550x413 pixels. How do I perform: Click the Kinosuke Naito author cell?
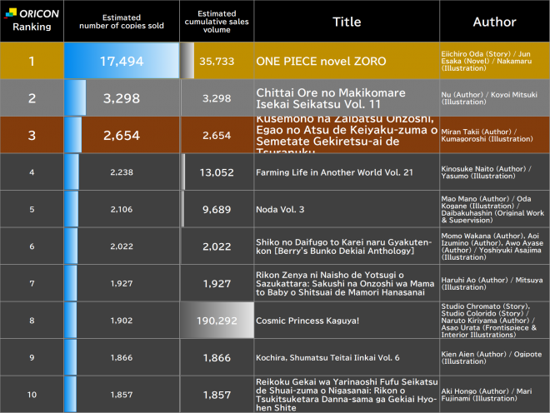pyautogui.click(x=494, y=172)
